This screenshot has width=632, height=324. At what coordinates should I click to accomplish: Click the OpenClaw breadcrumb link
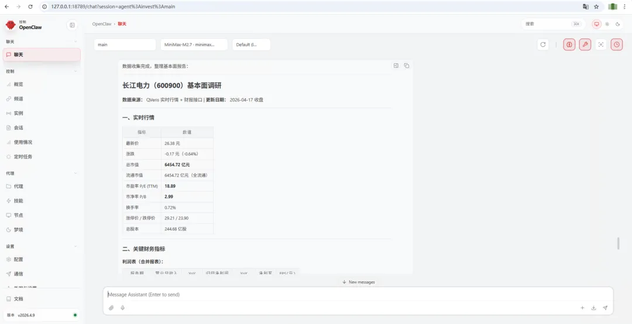tap(102, 24)
